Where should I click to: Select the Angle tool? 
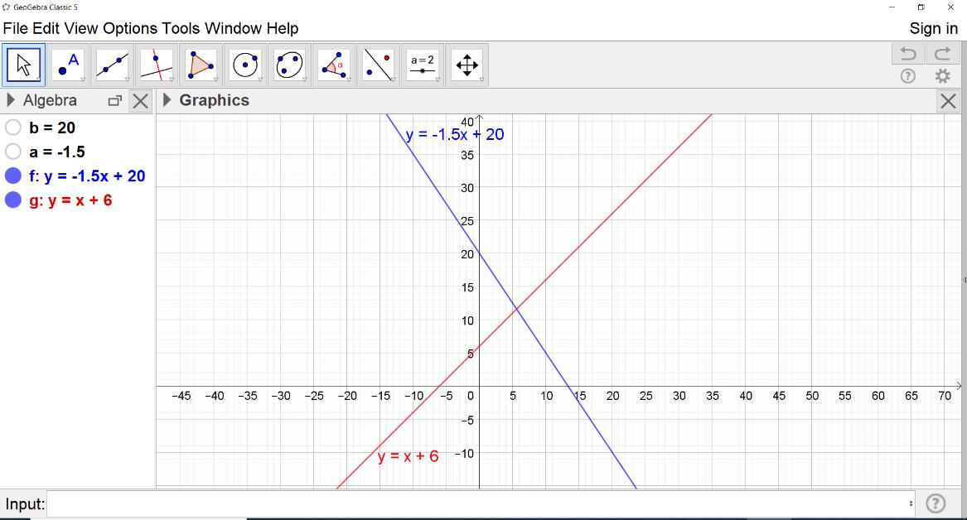click(334, 65)
